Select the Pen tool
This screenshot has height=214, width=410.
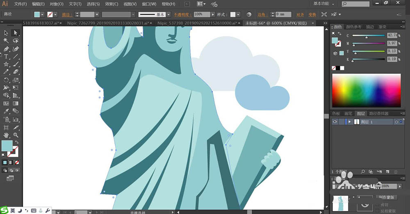(6, 49)
